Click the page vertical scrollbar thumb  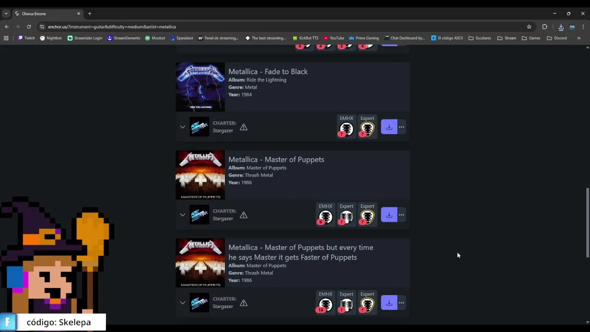pyautogui.click(x=587, y=223)
